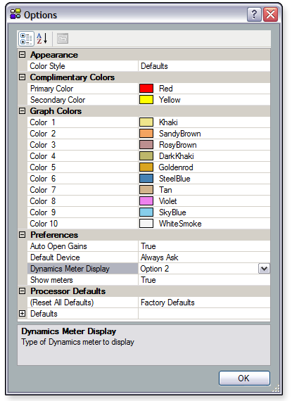Collapse the Appearance category
This screenshot has width=292, height=401.
click(23, 54)
